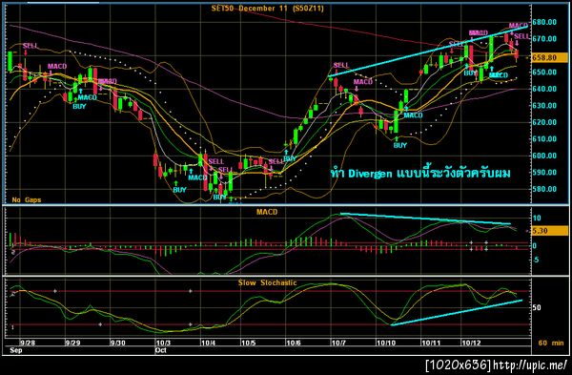The height and width of the screenshot is (375, 572).
Task: Click the 10/4 date label
Action: (x=208, y=343)
